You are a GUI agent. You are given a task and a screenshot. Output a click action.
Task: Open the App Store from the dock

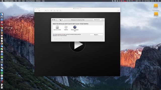[2, 54]
